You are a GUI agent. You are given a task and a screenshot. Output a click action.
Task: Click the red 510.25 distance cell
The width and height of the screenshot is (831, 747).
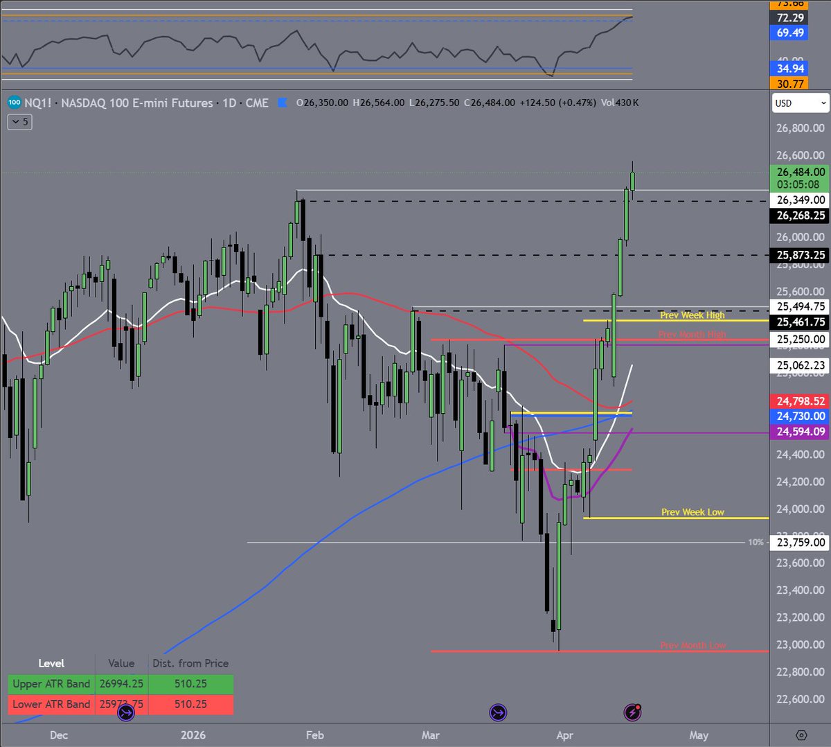click(190, 704)
